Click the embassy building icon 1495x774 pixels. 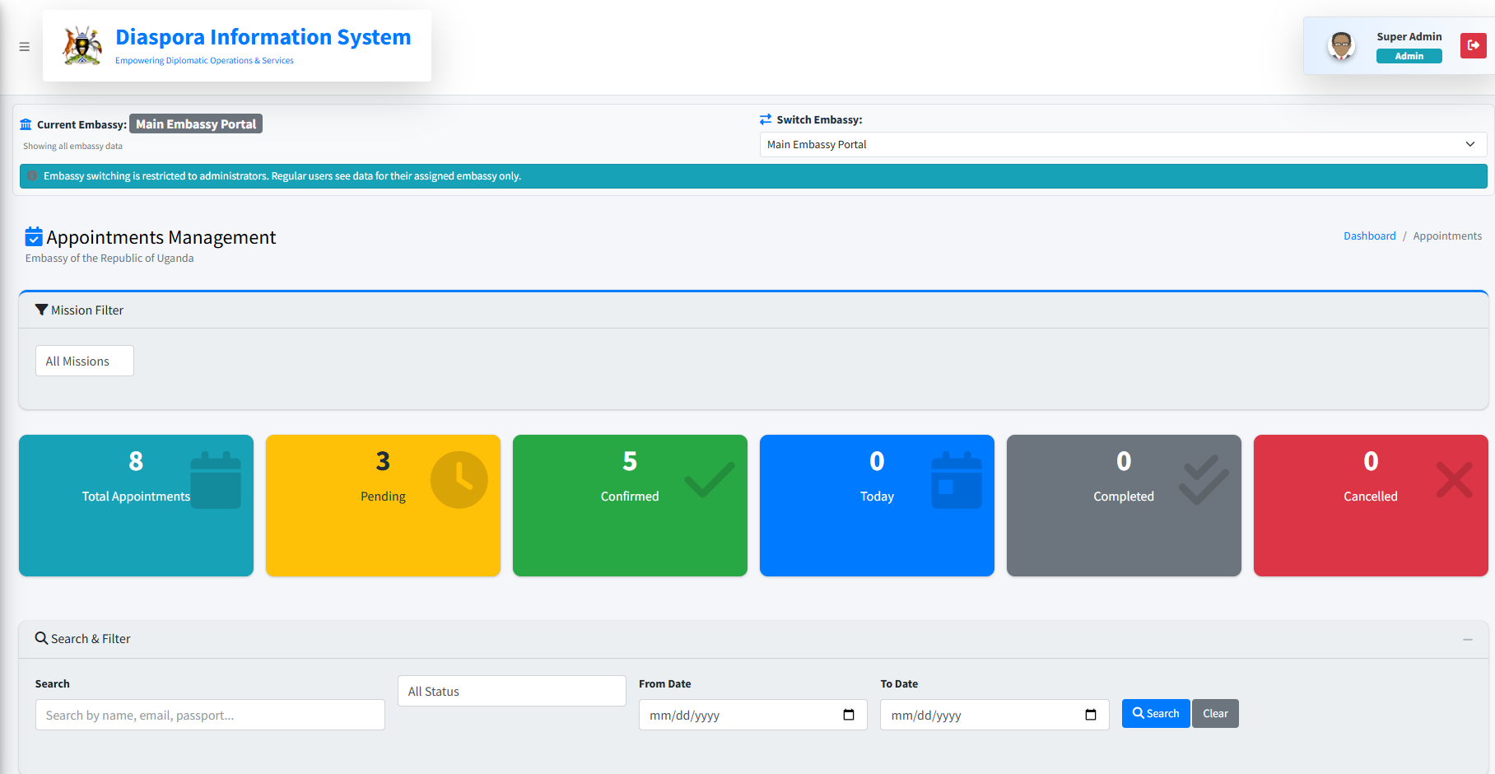tap(26, 124)
